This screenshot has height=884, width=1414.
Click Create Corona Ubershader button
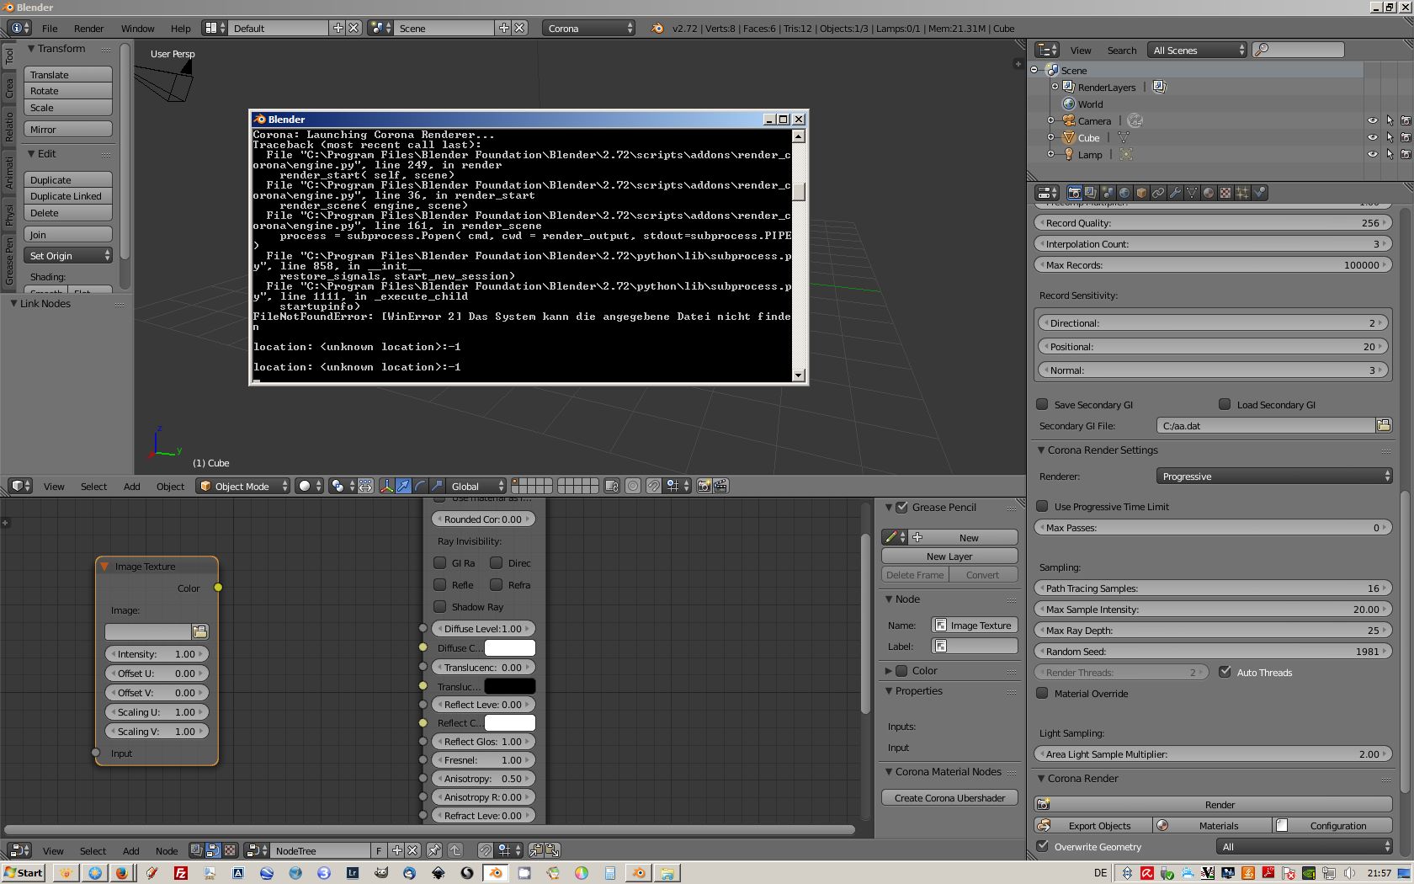point(949,797)
